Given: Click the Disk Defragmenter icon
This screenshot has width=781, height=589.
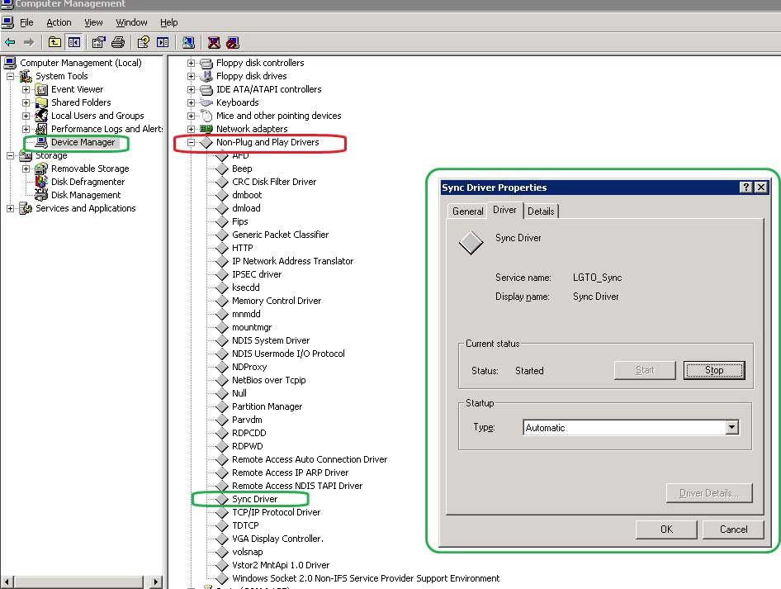Looking at the screenshot, I should (41, 182).
